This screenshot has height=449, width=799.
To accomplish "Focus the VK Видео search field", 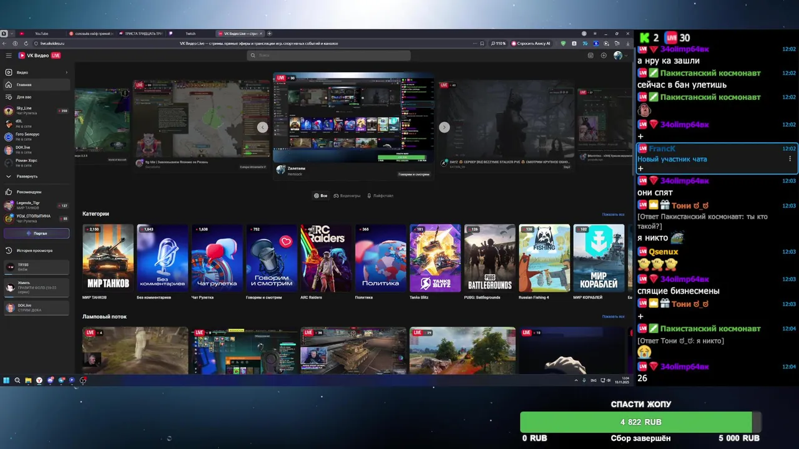I will 329,56.
